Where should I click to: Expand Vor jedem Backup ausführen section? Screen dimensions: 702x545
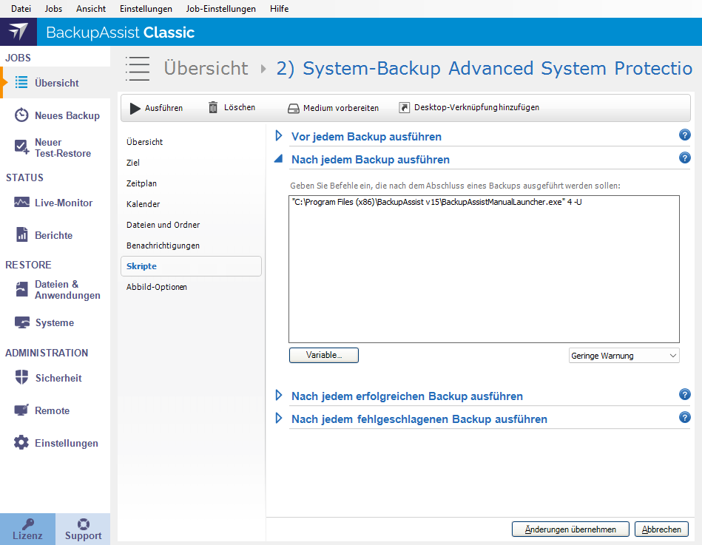click(279, 136)
